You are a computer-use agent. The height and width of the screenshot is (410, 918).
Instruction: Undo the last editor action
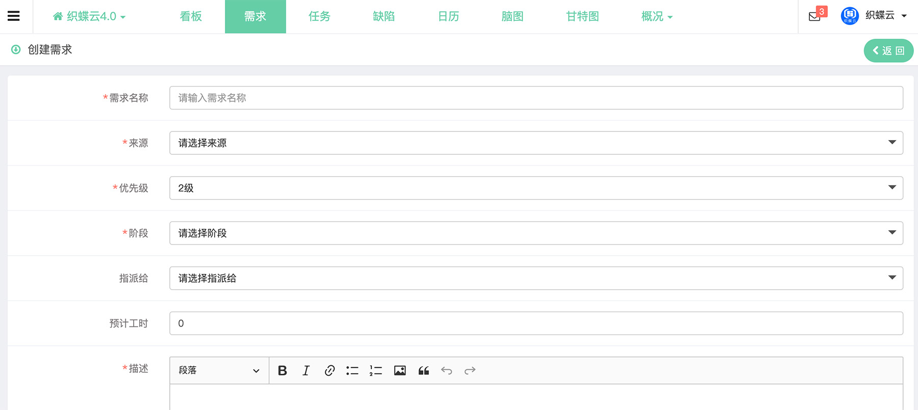pos(447,370)
